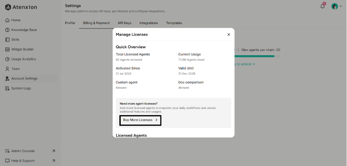Click the Account Settings user-gear icon

click(x=7, y=79)
